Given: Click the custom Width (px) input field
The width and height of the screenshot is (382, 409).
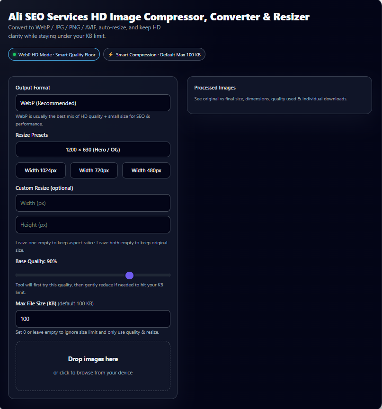Looking at the screenshot, I should (x=93, y=203).
